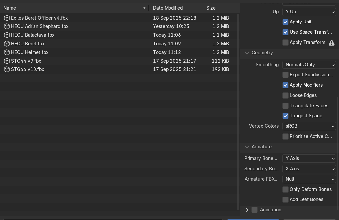Click the 192 KiB size value
The height and width of the screenshot is (220, 339).
[x=220, y=70]
